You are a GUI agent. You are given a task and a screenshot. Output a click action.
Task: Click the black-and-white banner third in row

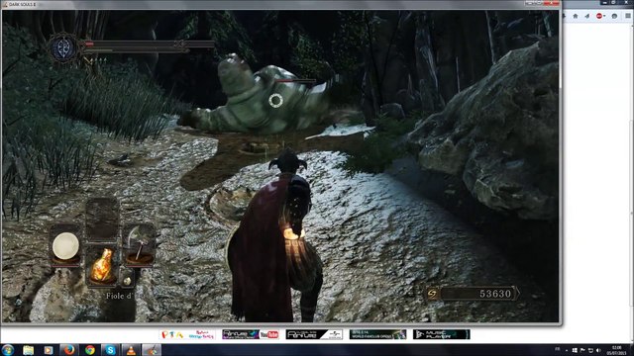coord(314,334)
